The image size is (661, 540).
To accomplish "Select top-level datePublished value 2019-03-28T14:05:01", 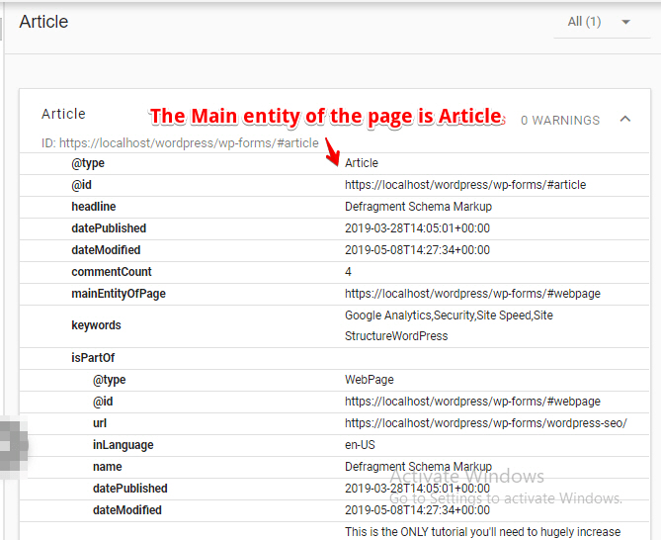I will coord(417,228).
